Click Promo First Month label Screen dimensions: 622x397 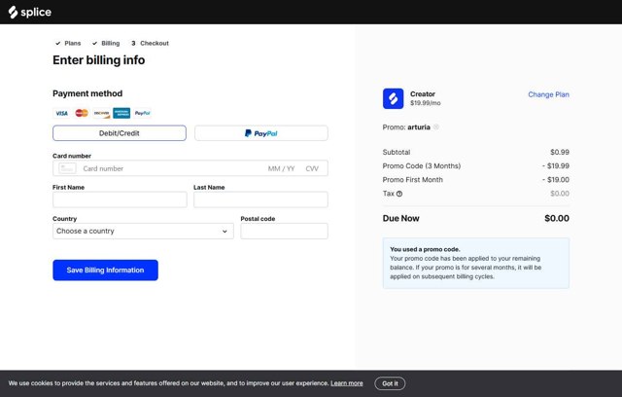click(x=412, y=180)
